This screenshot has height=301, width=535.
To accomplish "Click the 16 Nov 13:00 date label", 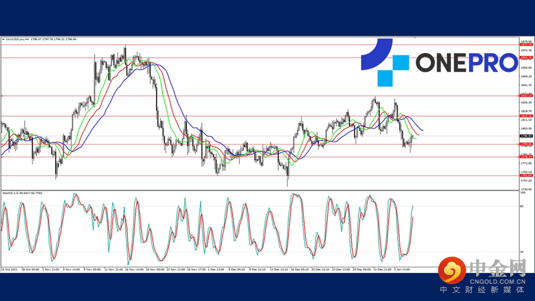I will (134, 269).
